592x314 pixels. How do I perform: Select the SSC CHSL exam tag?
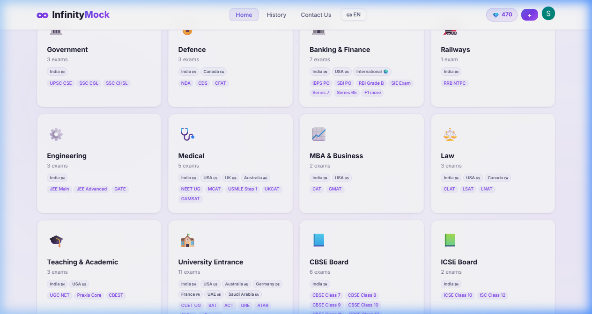point(117,83)
